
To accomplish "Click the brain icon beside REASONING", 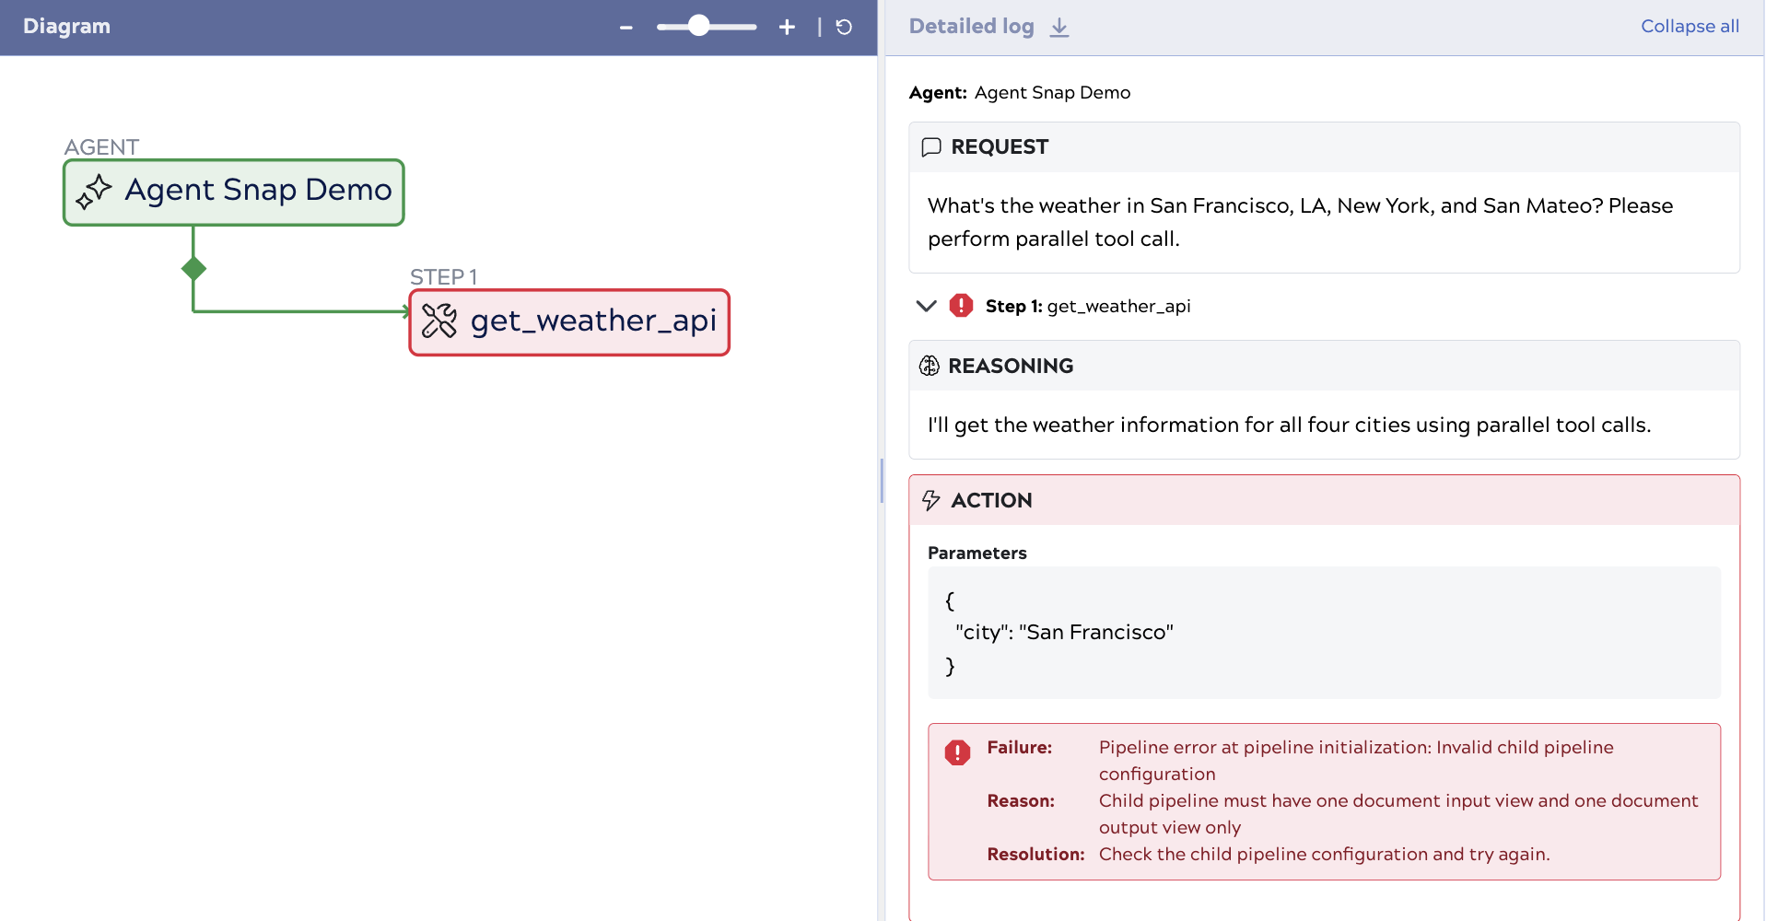I will 930,367.
